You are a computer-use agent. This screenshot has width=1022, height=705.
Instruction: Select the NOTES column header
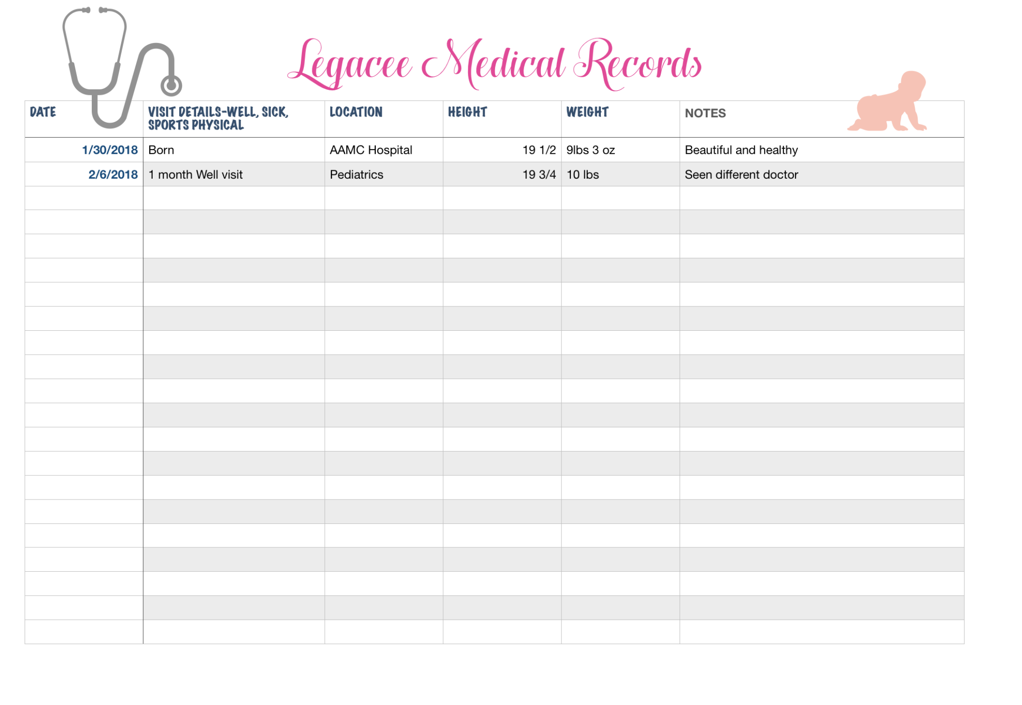(x=705, y=114)
